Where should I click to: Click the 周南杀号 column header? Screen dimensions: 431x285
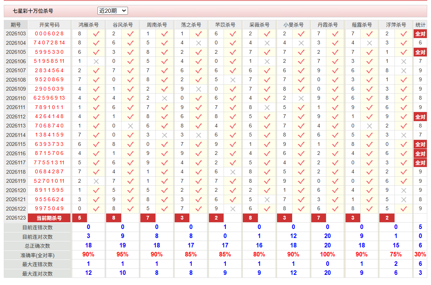pyautogui.click(x=157, y=25)
